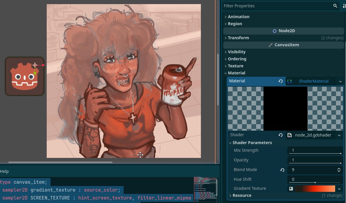The image size is (346, 203).
Task: Click the Blend Mode stepper arrows
Action: [x=339, y=170]
